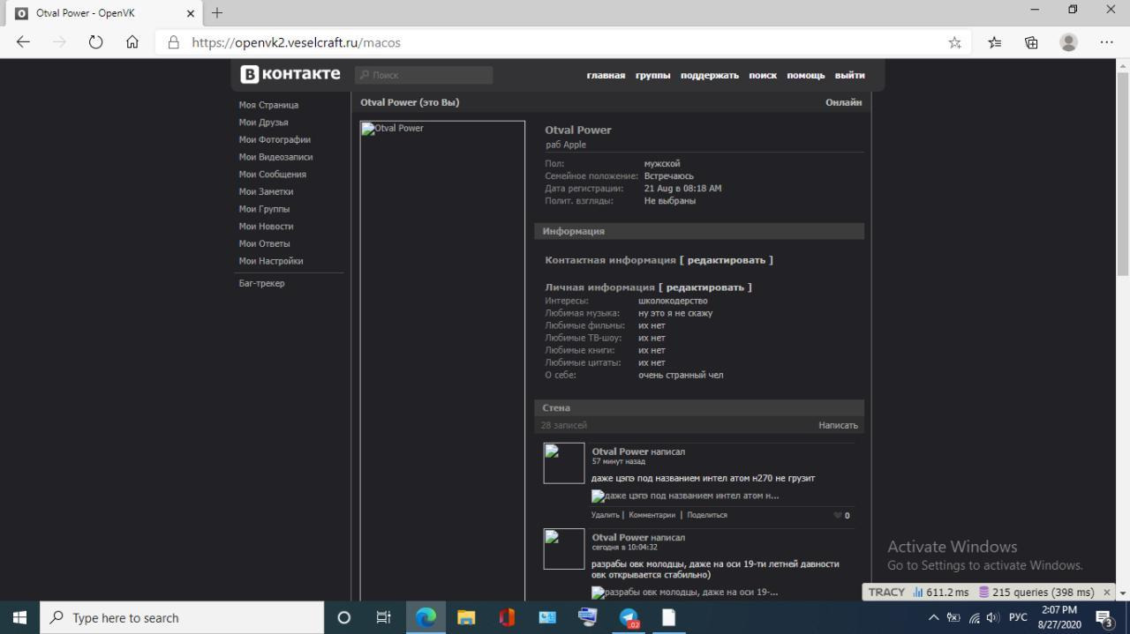This screenshot has height=634, width=1130.
Task: Click 'выйти' to log out
Action: [x=849, y=75]
